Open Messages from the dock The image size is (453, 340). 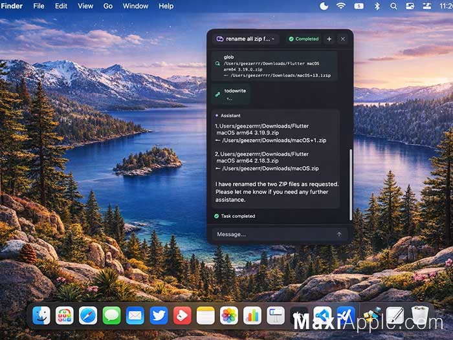coord(111,315)
